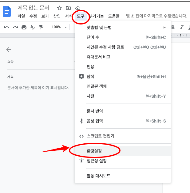Open the Google Docs home icon
The image size is (190, 193).
7,11
